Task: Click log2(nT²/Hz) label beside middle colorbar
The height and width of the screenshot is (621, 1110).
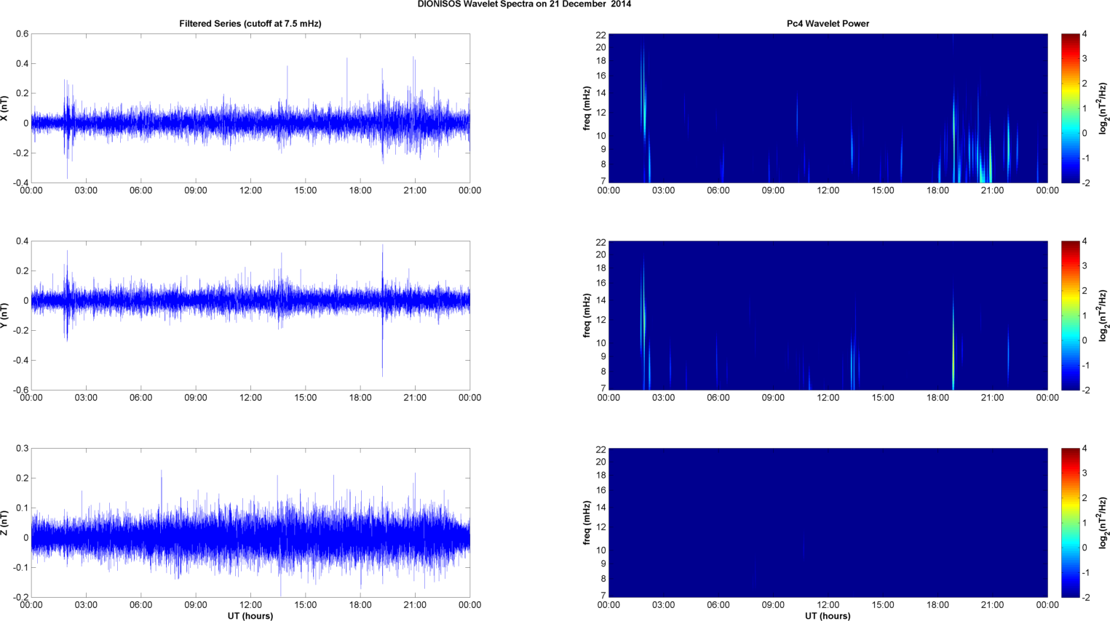Action: pos(1103,315)
